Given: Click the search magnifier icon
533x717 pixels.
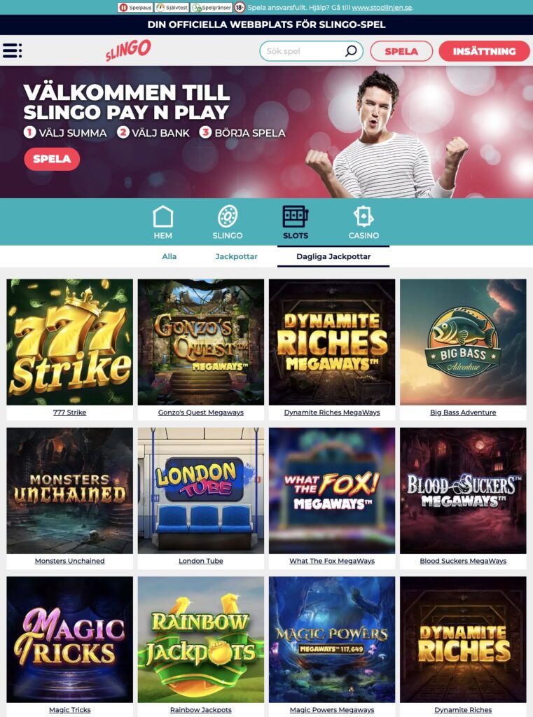Looking at the screenshot, I should click(x=351, y=50).
